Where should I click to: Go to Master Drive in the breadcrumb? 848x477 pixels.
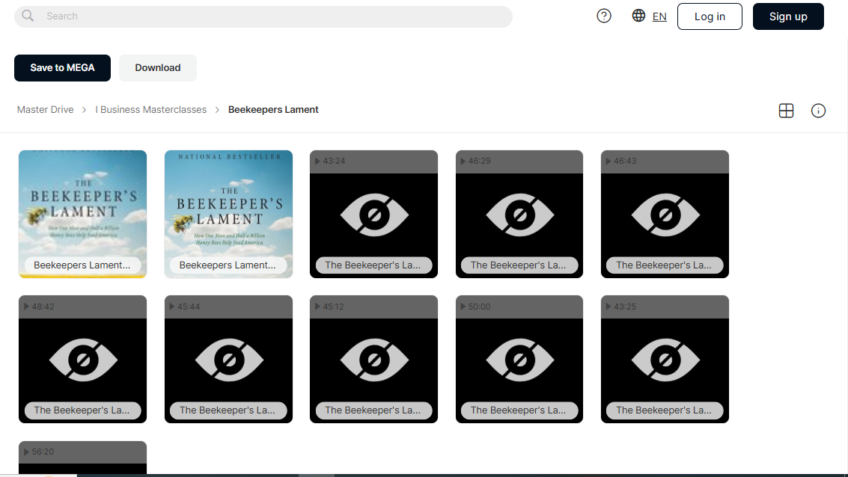[46, 110]
